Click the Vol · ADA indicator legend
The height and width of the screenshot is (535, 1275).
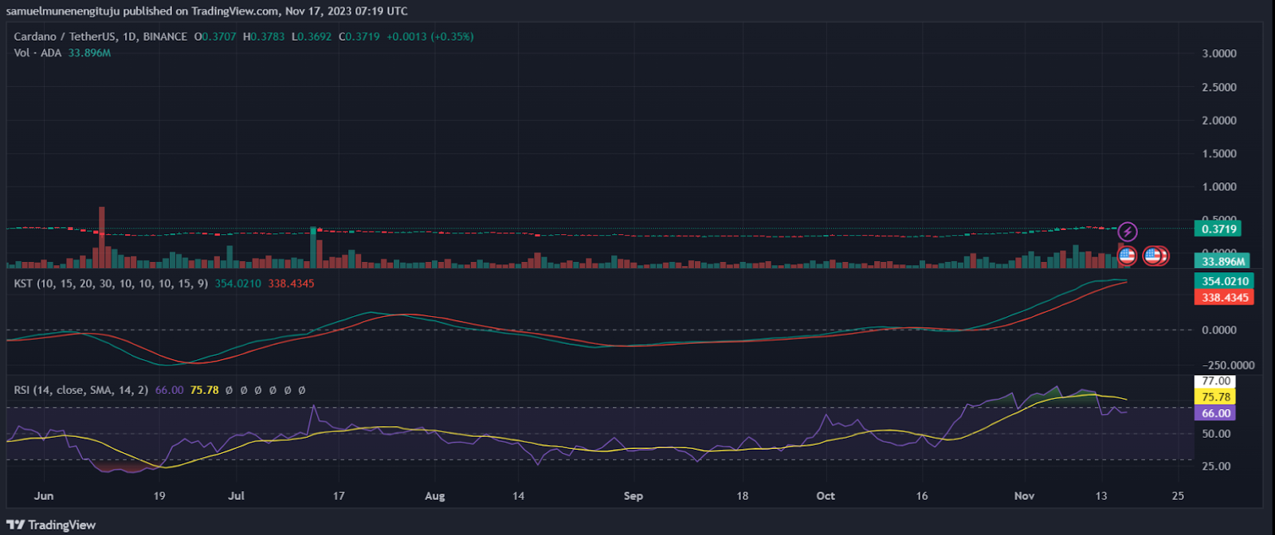[x=37, y=53]
